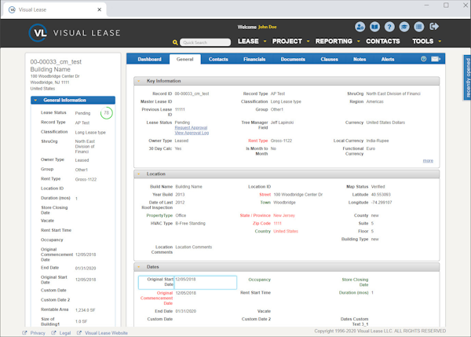Click inside the Quick Search field
The height and width of the screenshot is (337, 471).
point(206,42)
